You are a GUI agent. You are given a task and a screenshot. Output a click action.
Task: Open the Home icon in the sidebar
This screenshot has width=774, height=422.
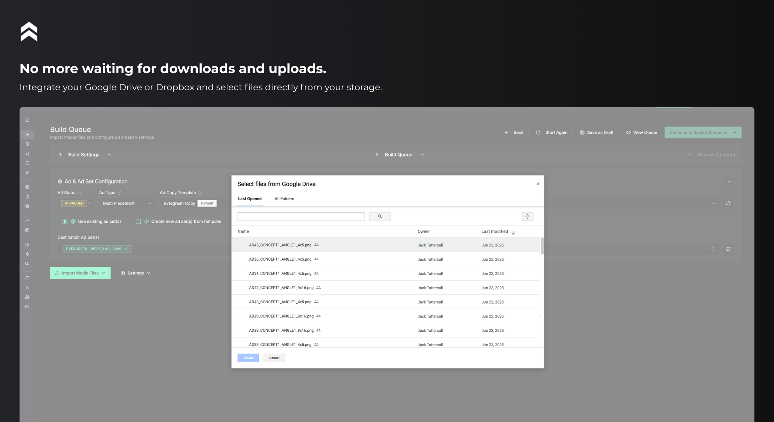pyautogui.click(x=27, y=120)
